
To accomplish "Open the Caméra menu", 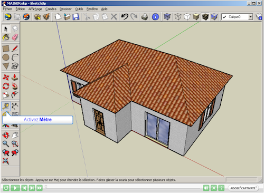I will (x=51, y=9).
